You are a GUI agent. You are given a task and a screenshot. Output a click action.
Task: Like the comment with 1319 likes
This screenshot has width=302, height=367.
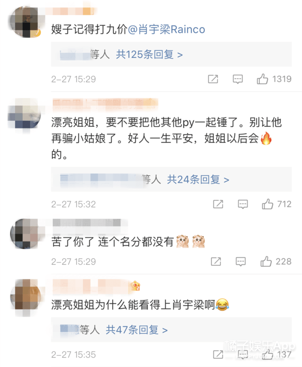coord(262,79)
